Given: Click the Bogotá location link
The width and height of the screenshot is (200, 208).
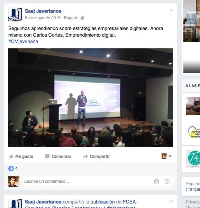Looking at the screenshot, I should pyautogui.click(x=71, y=18).
